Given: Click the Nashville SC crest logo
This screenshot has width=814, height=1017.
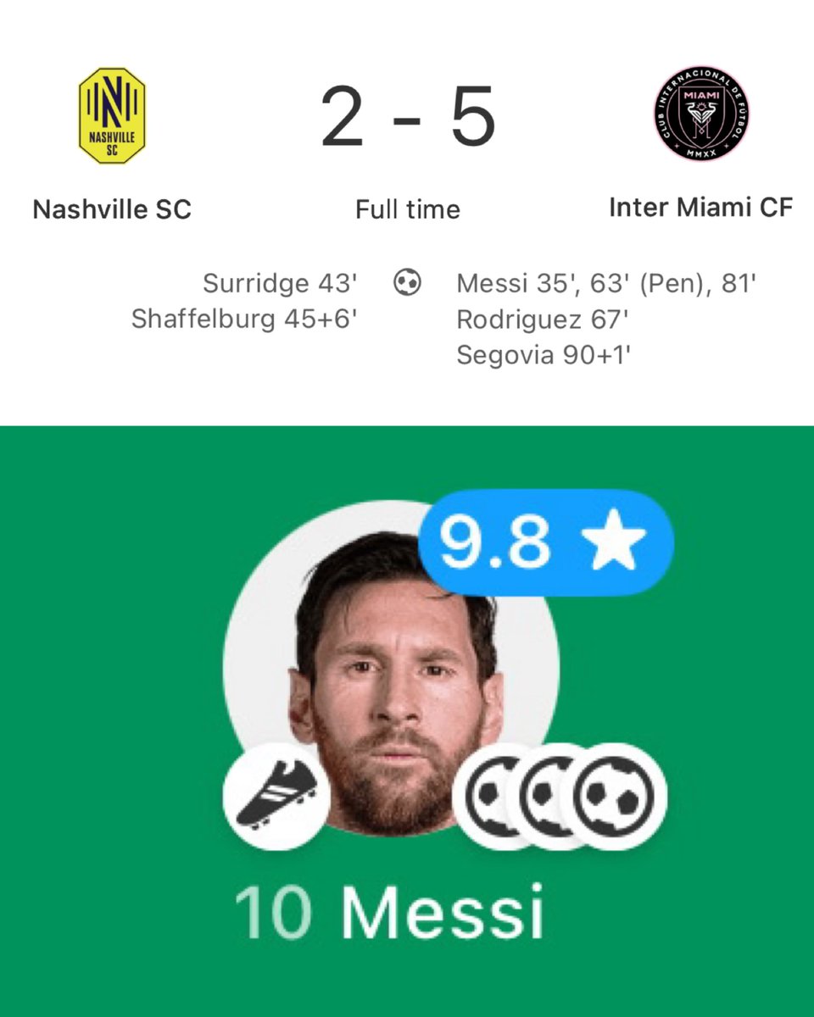Looking at the screenshot, I should (x=112, y=116).
